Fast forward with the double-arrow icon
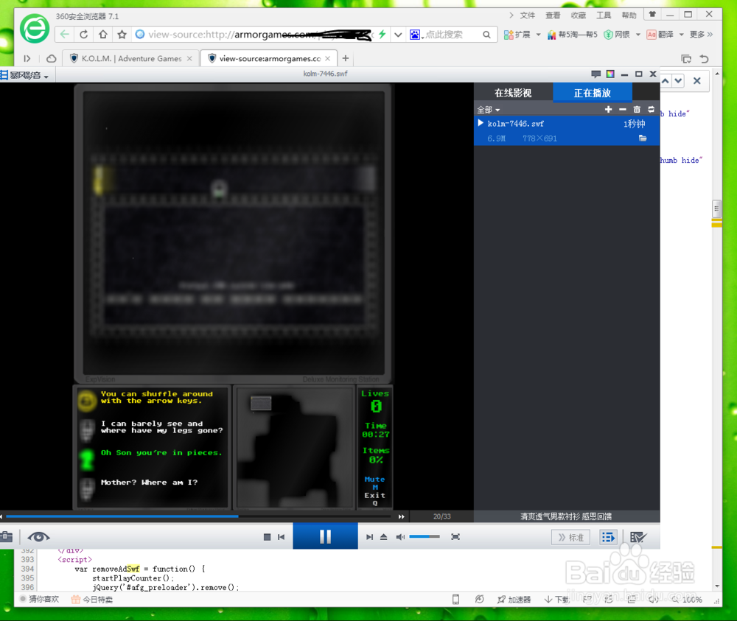This screenshot has width=737, height=621. [x=401, y=516]
